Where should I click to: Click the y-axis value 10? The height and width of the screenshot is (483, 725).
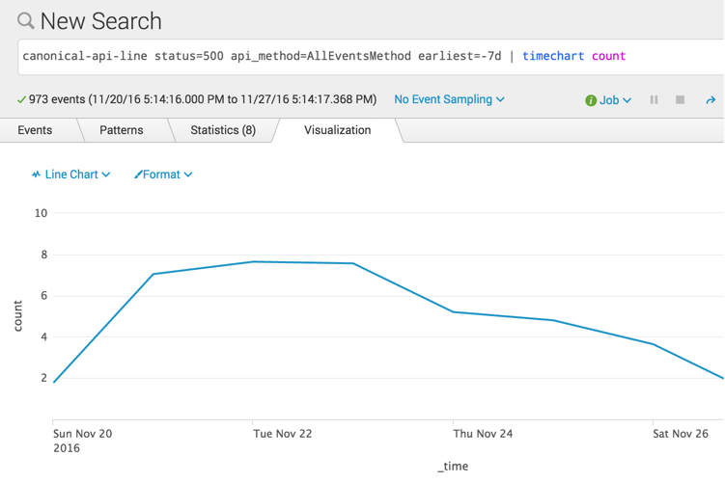point(41,213)
